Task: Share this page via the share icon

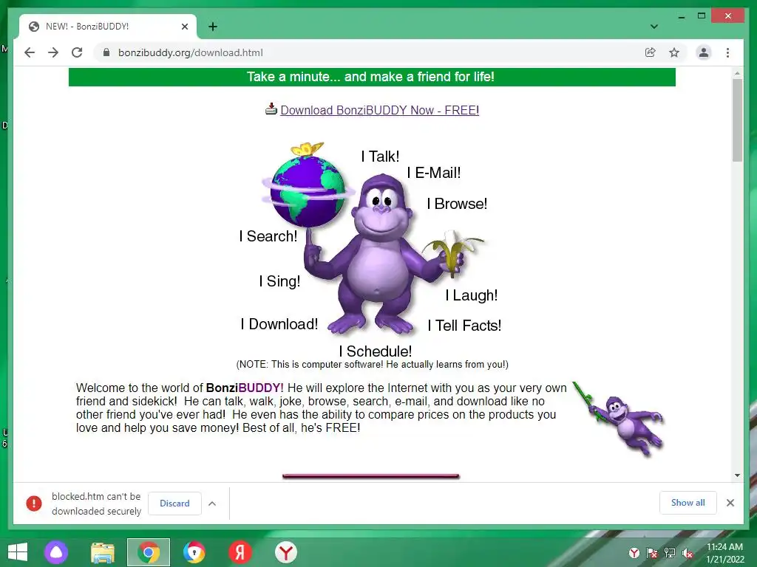Action: click(651, 52)
